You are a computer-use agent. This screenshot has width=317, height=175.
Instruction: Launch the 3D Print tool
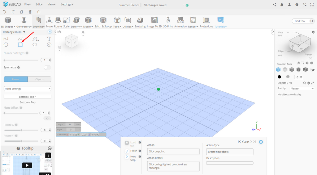[168, 22]
